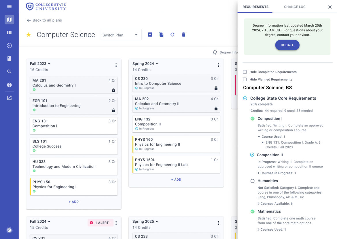
Task: Expand Courses Used: 1 under Mathematics
Action: [x=272, y=230]
